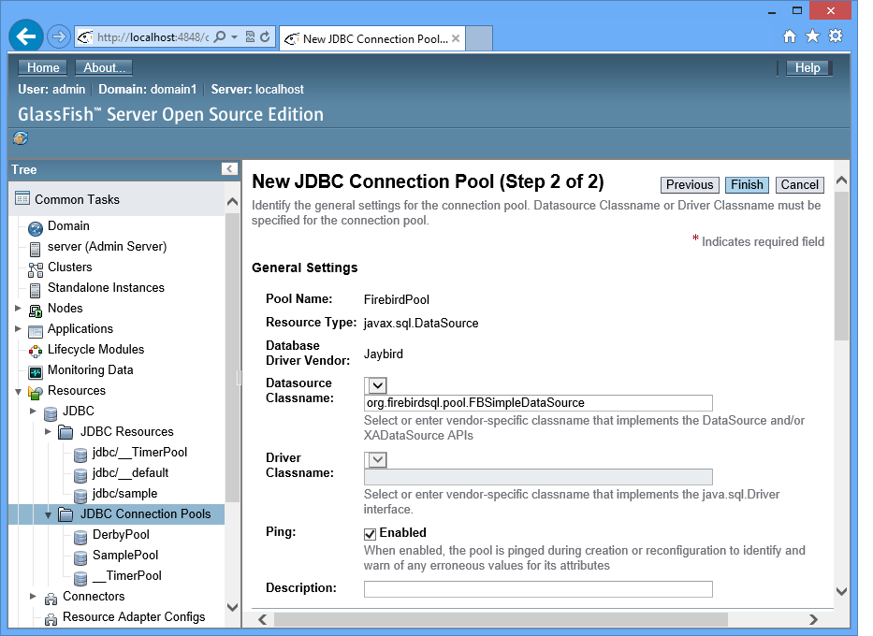Click the main pane vertical scrollbar thumb
The width and height of the screenshot is (873, 636).
[841, 266]
